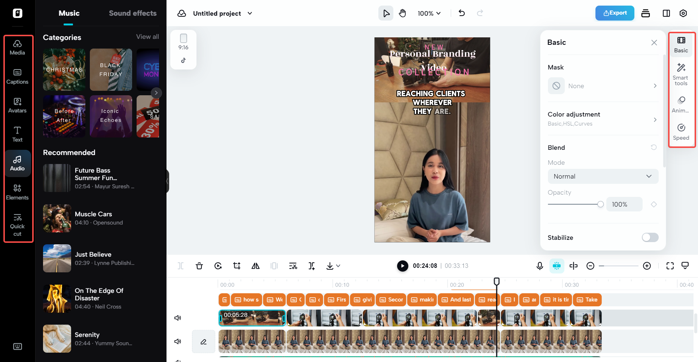Click the Export button
The image size is (698, 362).
click(615, 13)
